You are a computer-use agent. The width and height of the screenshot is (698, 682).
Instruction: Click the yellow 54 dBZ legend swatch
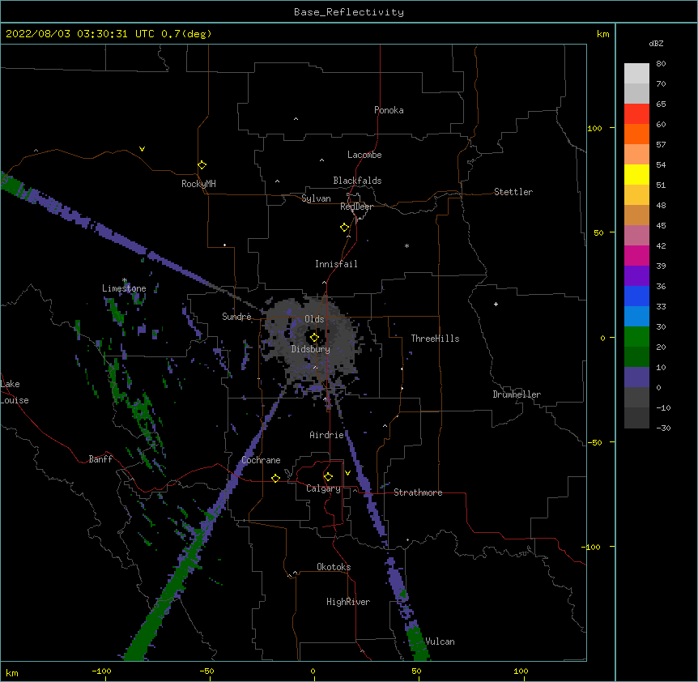click(x=636, y=174)
